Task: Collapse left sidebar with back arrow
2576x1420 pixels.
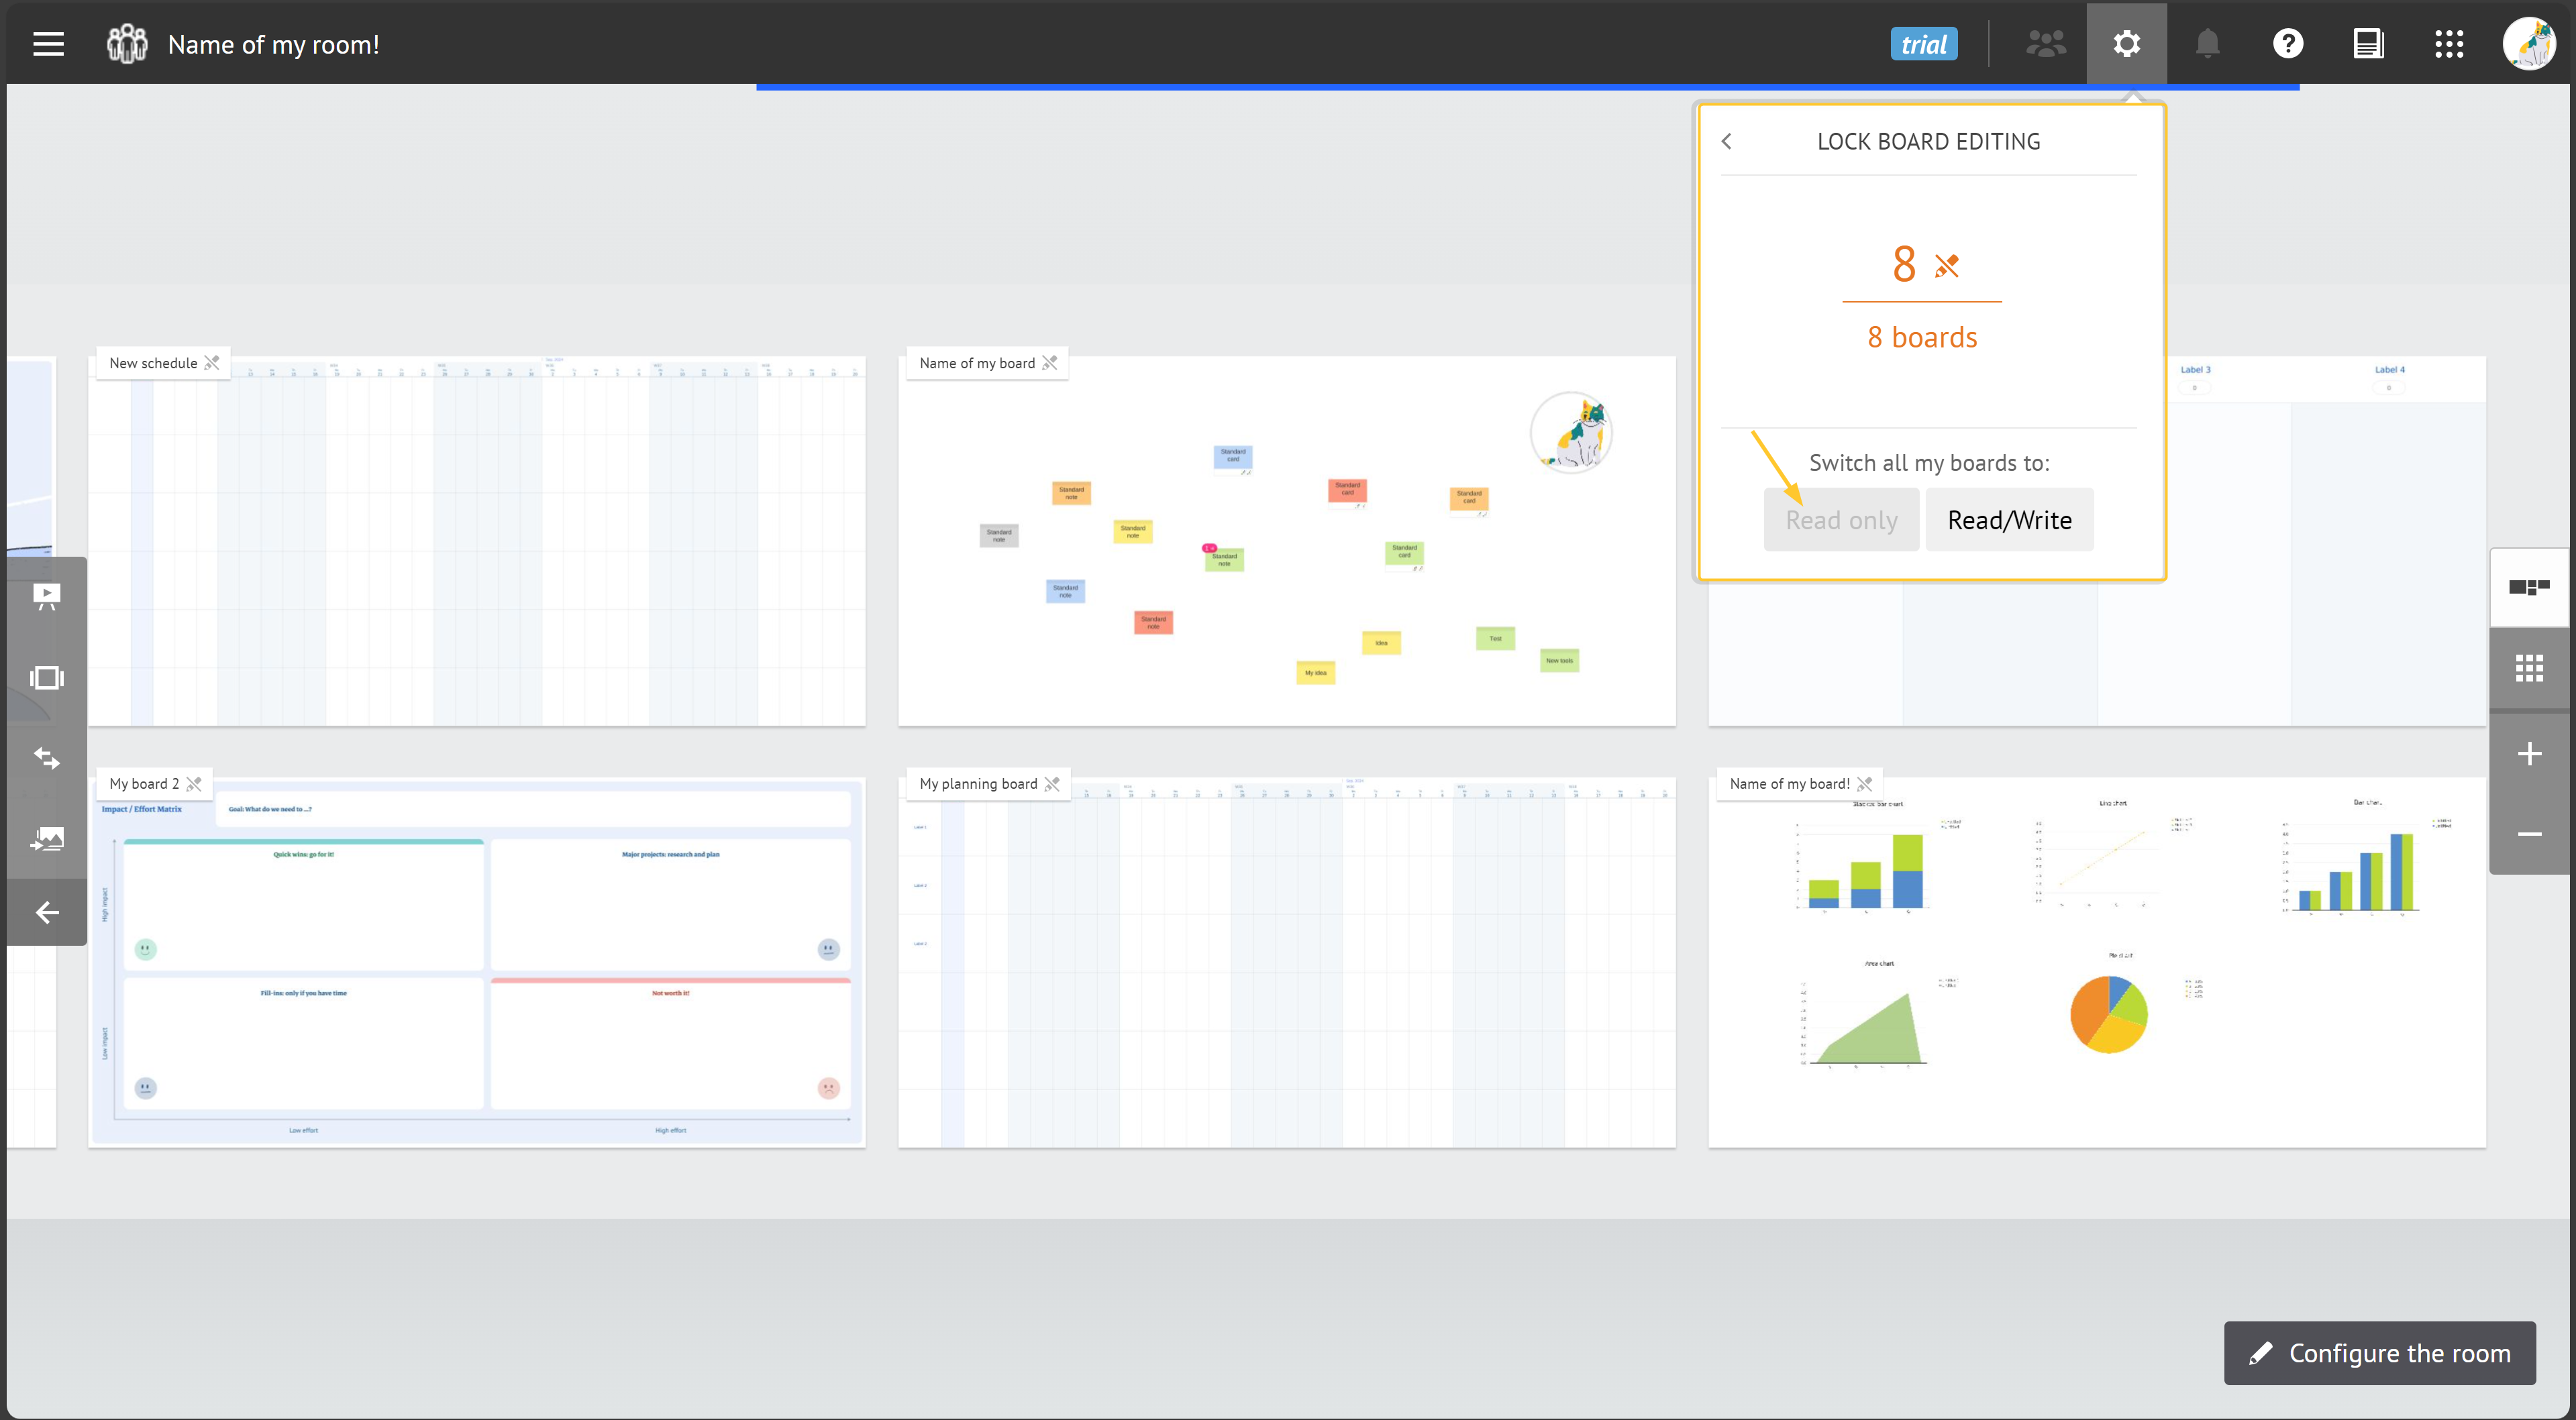Action: tap(47, 912)
